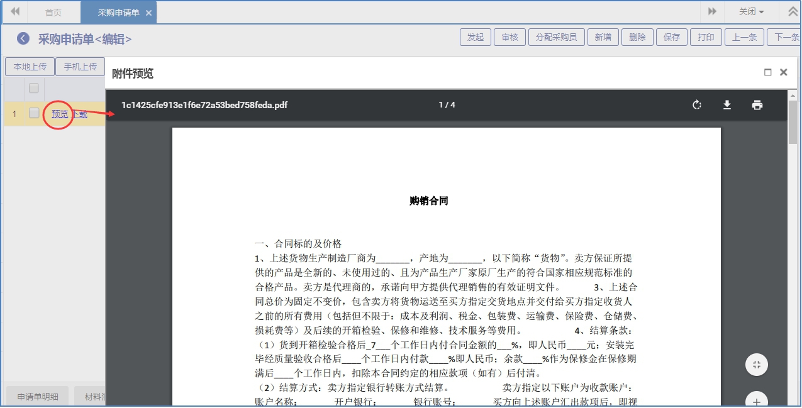Zoom in using the plus button
The height and width of the screenshot is (408, 802).
(x=757, y=401)
